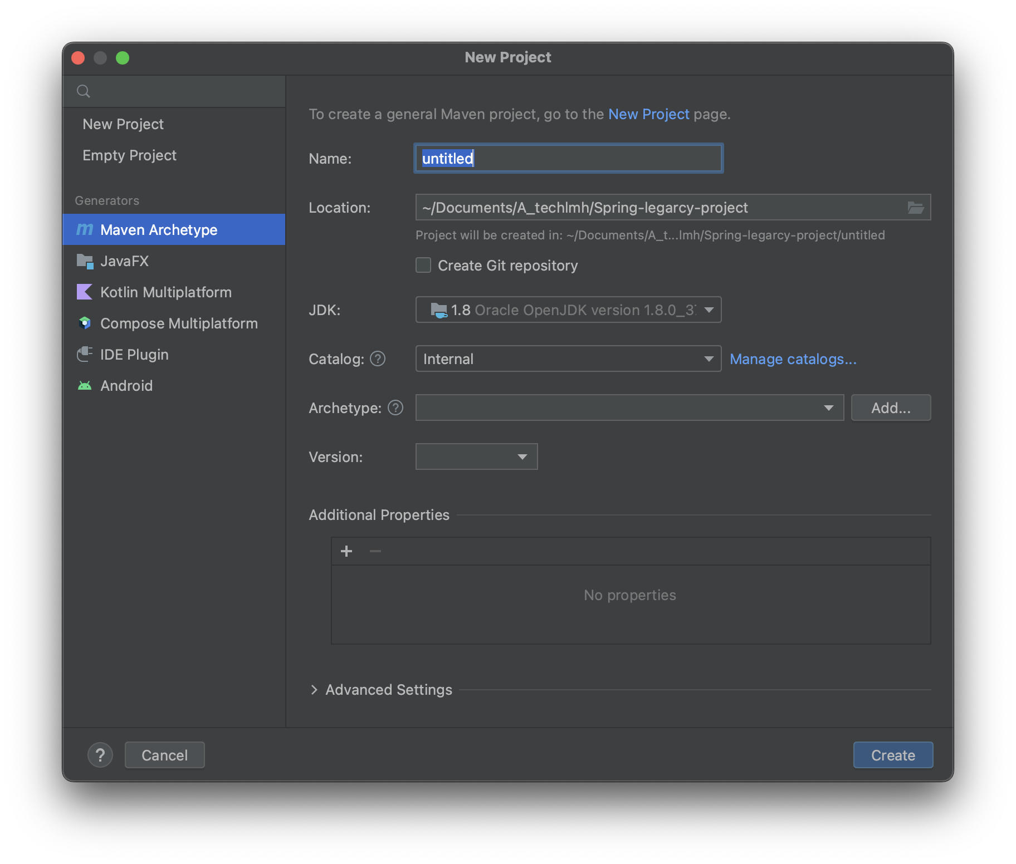
Task: Click the 'No properties' empty table text
Action: click(630, 595)
